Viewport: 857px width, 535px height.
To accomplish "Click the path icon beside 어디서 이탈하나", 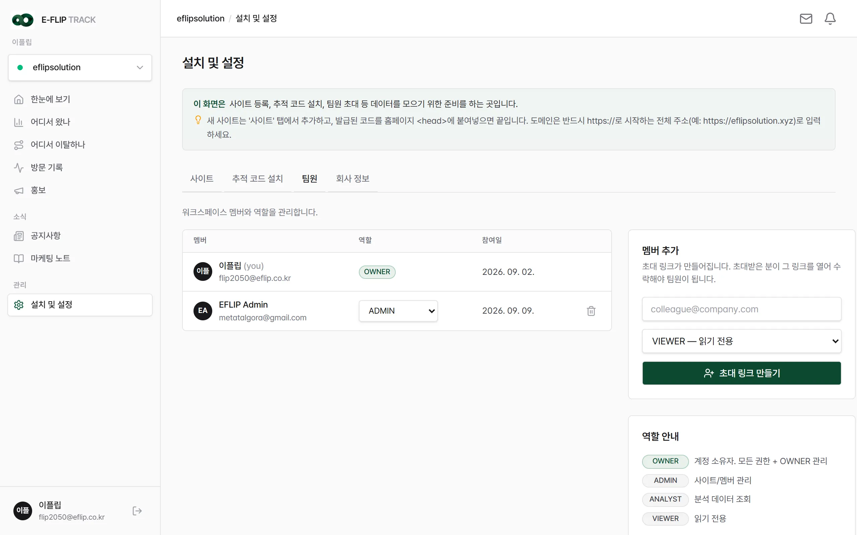I will [x=19, y=145].
